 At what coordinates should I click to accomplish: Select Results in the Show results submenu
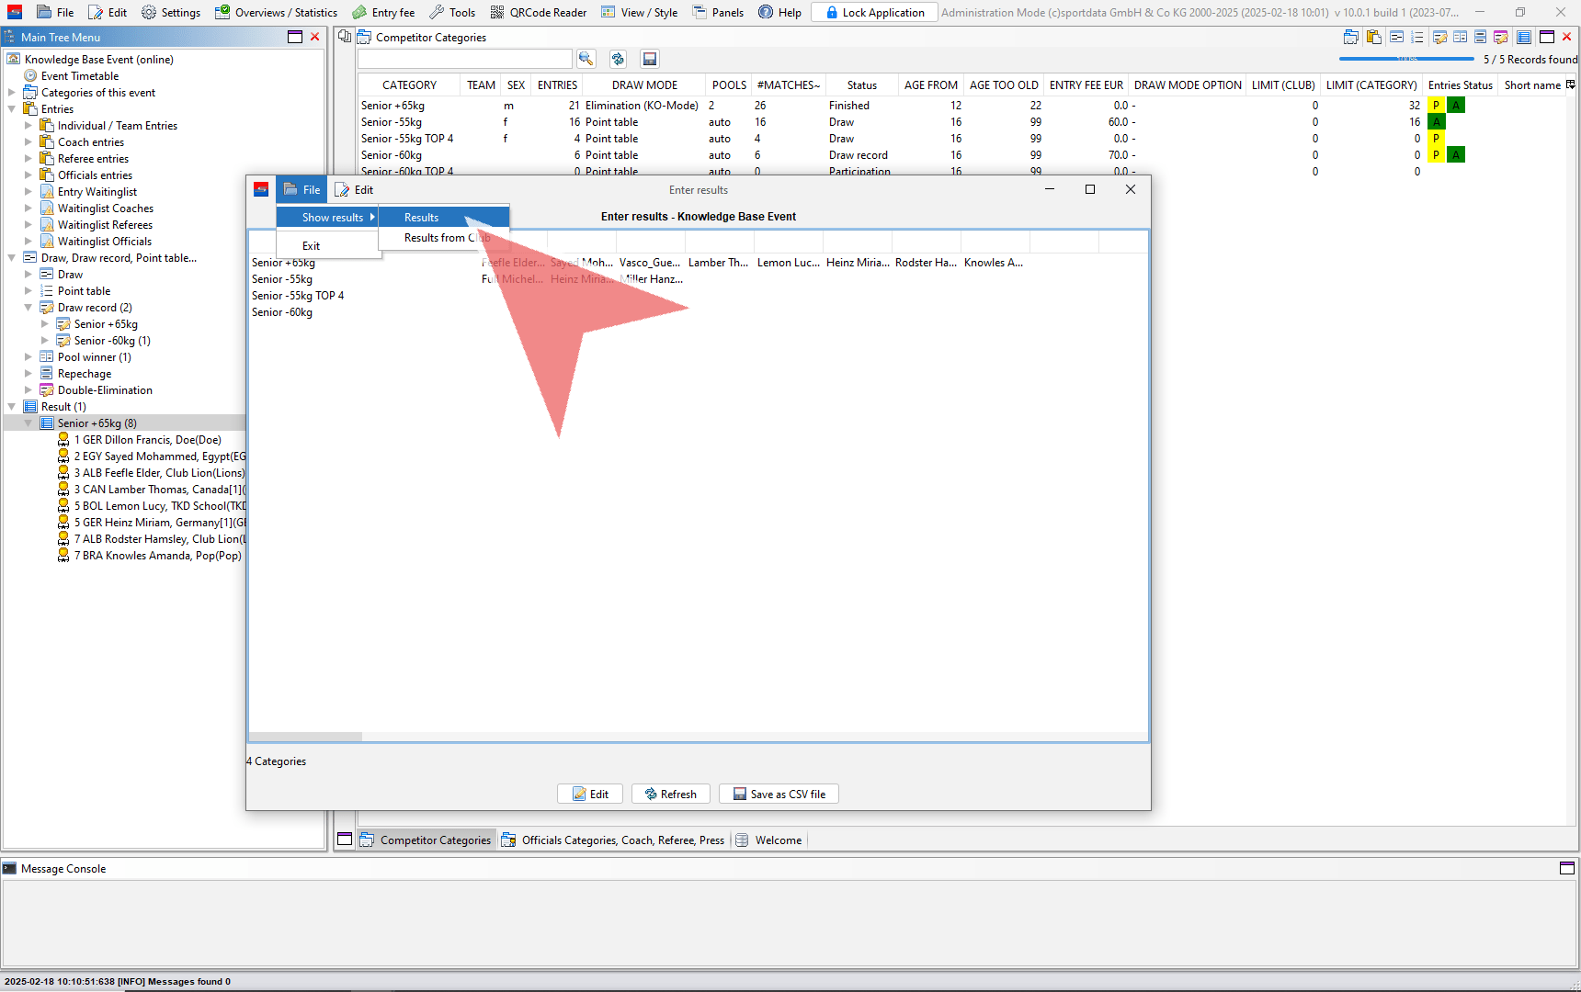(422, 218)
